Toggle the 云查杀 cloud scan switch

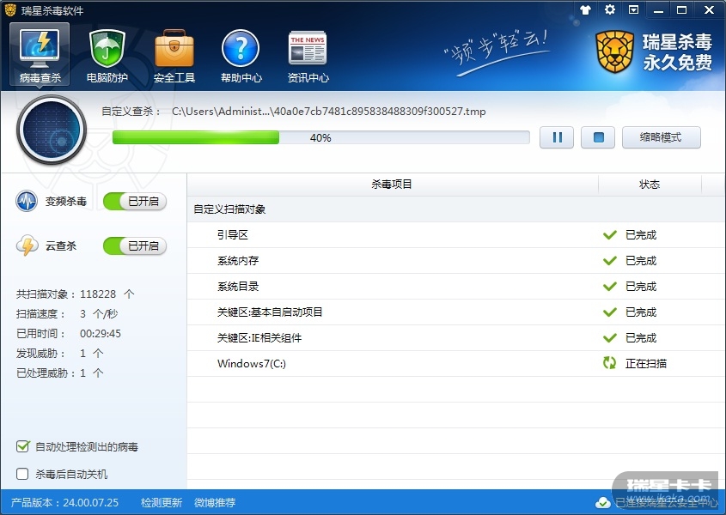point(134,245)
